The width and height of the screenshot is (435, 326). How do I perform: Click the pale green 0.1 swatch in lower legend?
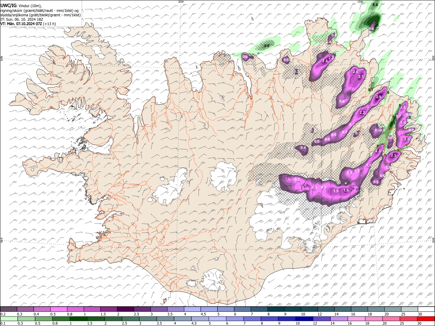coord(9,319)
